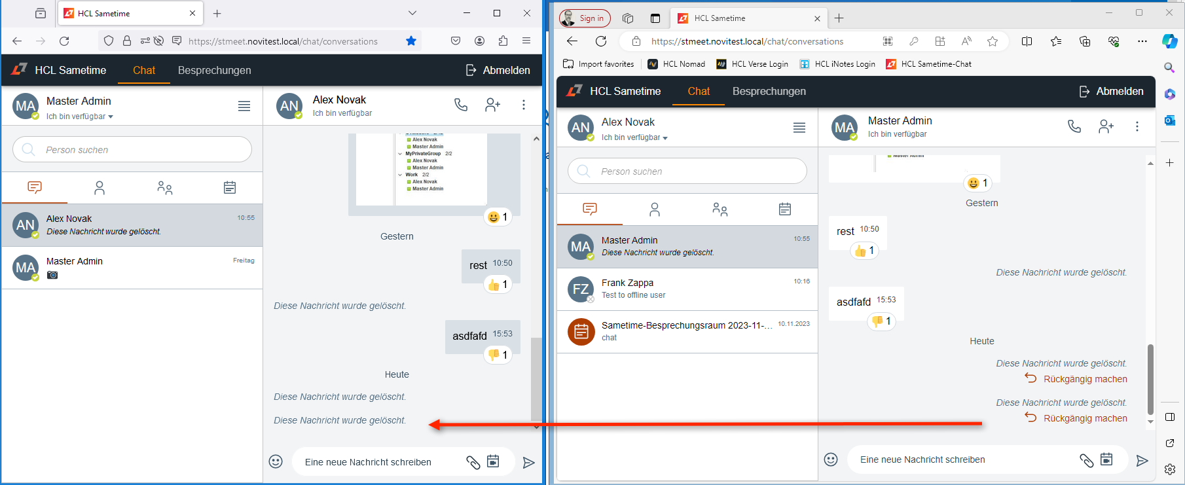Schedule meeting icon in right window message box
The height and width of the screenshot is (485, 1185).
(x=1106, y=459)
